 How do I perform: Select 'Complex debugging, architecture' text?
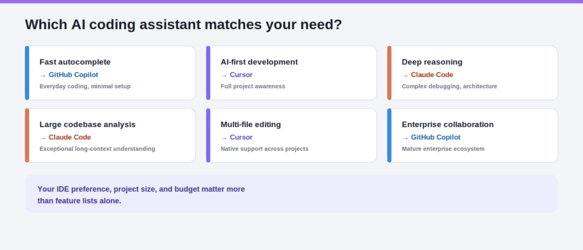coord(449,87)
